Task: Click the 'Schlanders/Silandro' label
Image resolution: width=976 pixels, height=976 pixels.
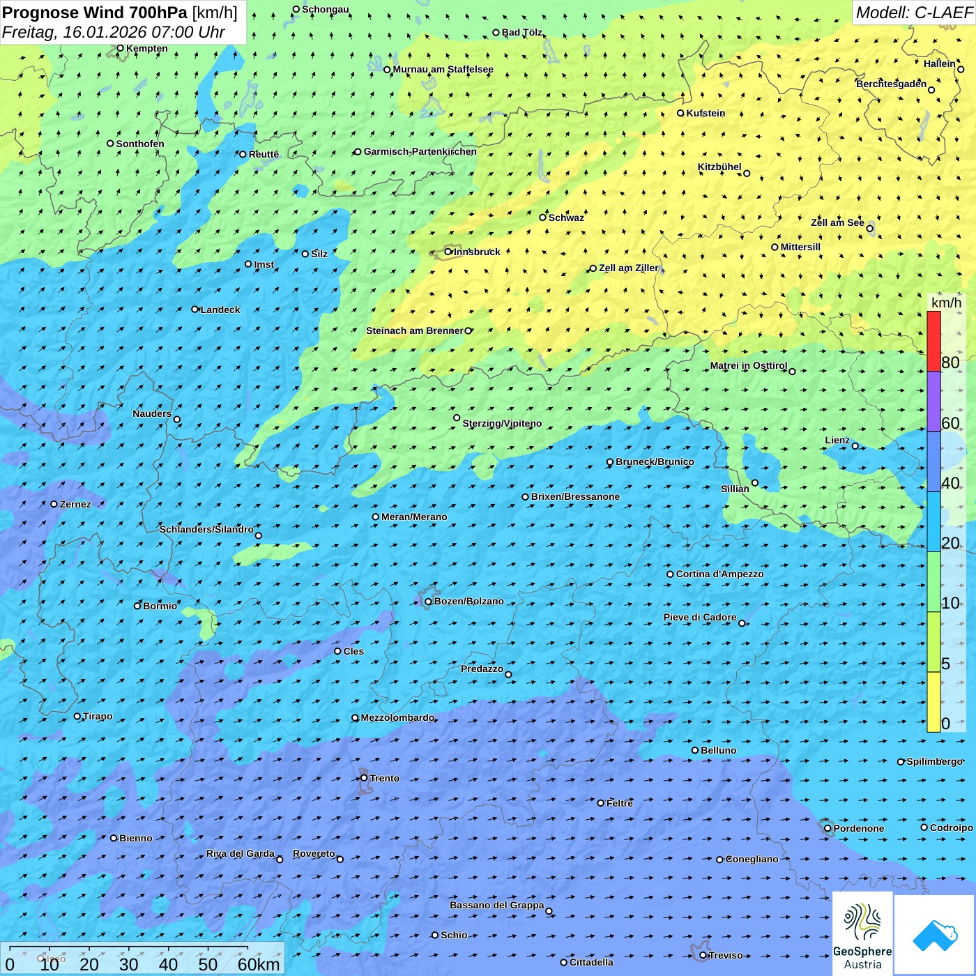Action: click(206, 529)
